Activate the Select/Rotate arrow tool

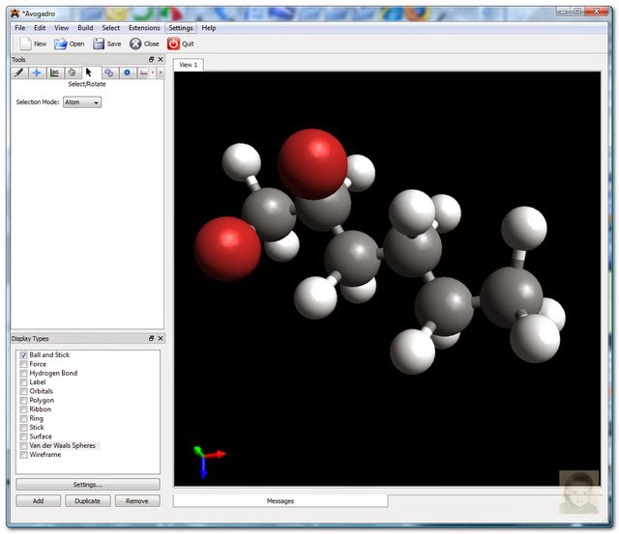click(x=89, y=72)
